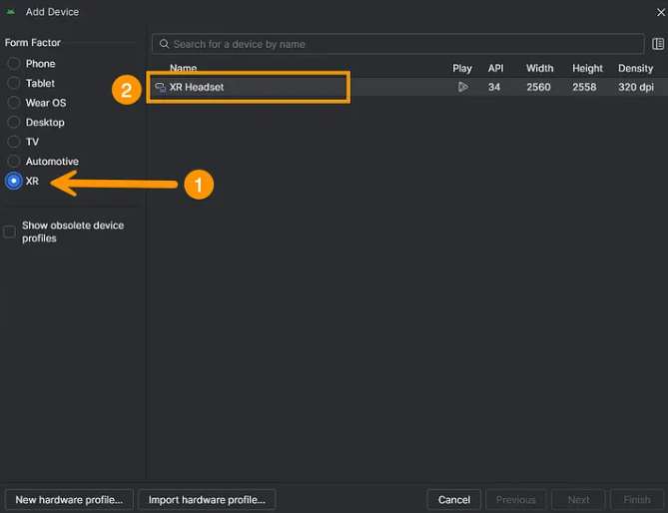Click the column layout toggle icon
Viewport: 668px width, 513px height.
pos(658,44)
